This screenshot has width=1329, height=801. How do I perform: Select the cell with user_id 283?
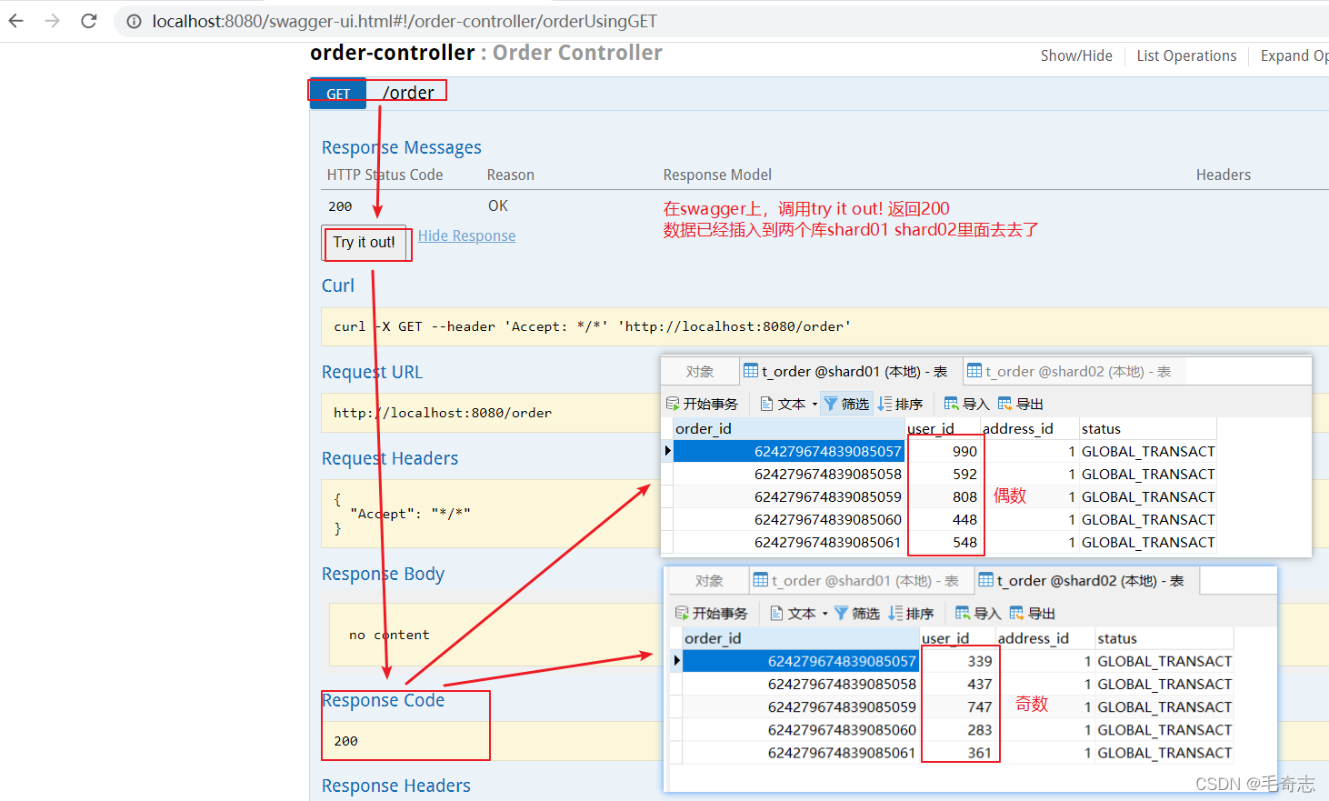958,730
